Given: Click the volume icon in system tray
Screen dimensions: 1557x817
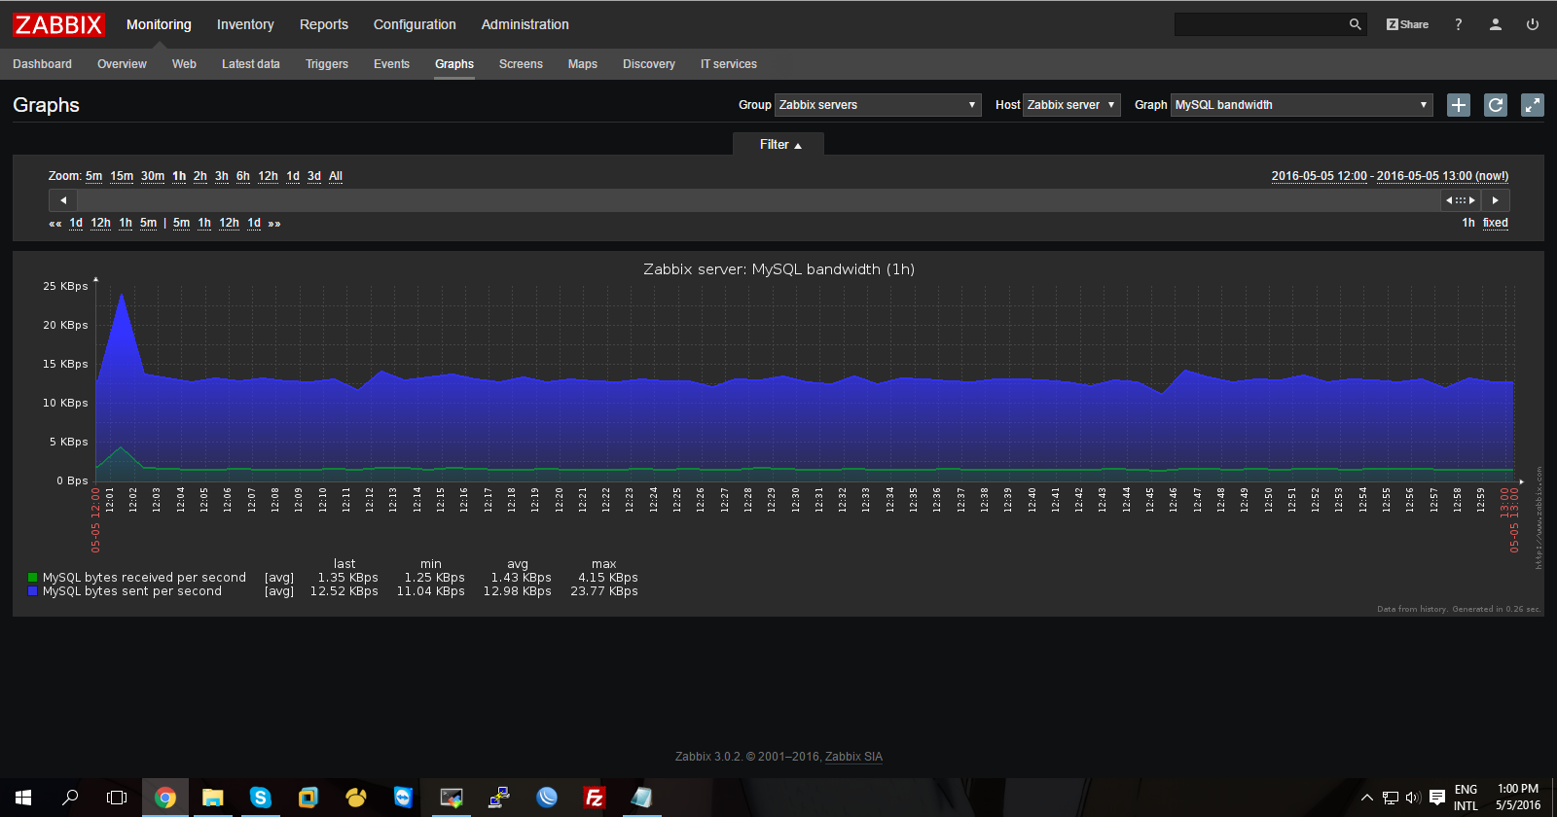Looking at the screenshot, I should coord(1413,798).
